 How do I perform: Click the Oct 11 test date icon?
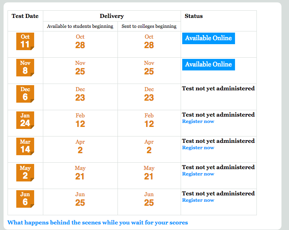(25, 41)
